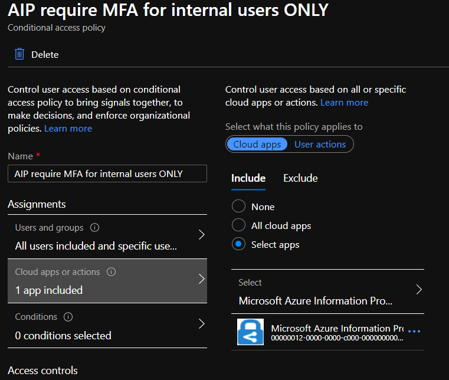The image size is (449, 380).
Task: Toggle to Cloud apps option
Action: pos(257,144)
